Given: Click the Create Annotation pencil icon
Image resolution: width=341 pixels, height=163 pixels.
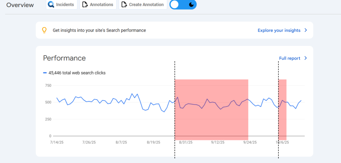Looking at the screenshot, I should (x=124, y=5).
